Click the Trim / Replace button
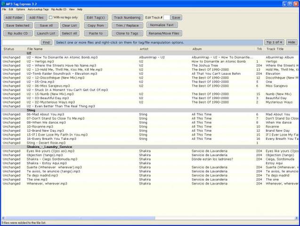 tap(127, 25)
